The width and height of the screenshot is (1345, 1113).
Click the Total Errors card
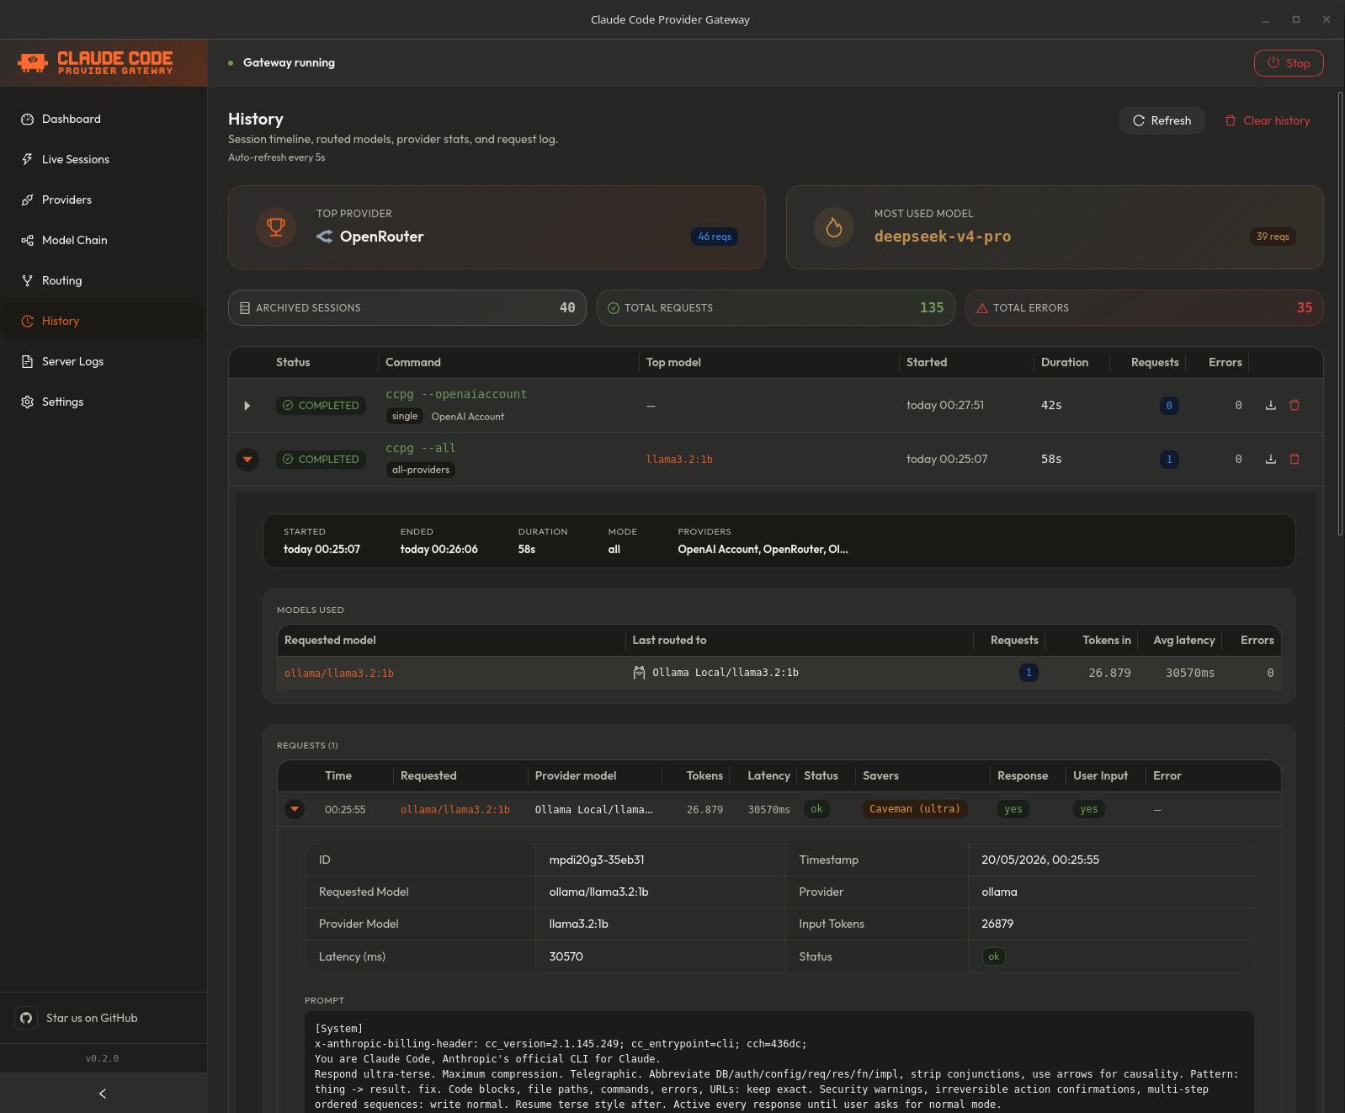click(x=1145, y=308)
